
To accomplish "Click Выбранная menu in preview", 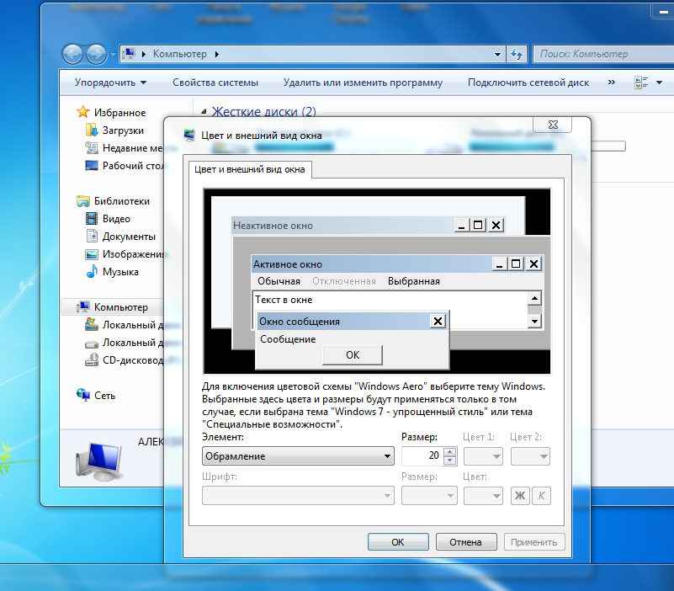I will pyautogui.click(x=413, y=281).
